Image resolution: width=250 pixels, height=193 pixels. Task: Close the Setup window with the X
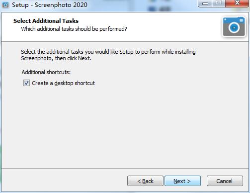click(x=237, y=3)
